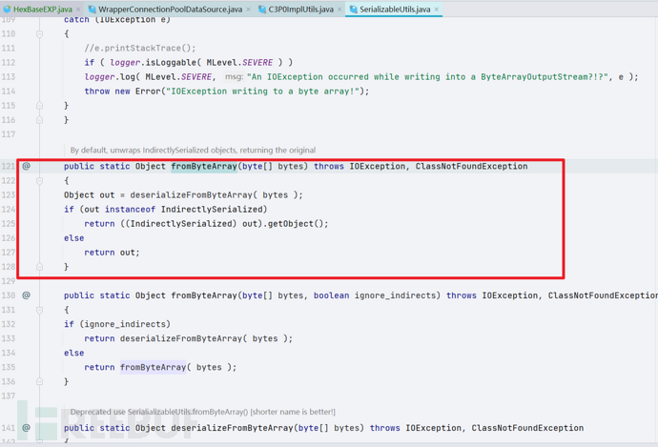The height and width of the screenshot is (447, 658).
Task: Click line number 123 in the gutter
Action: 9,195
